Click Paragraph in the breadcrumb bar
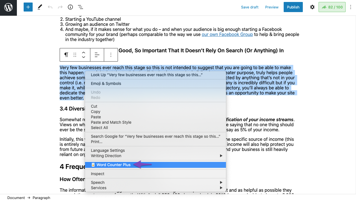The width and height of the screenshot is (356, 201). (41, 198)
